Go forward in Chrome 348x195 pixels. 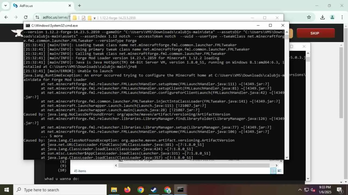[x=16, y=17]
